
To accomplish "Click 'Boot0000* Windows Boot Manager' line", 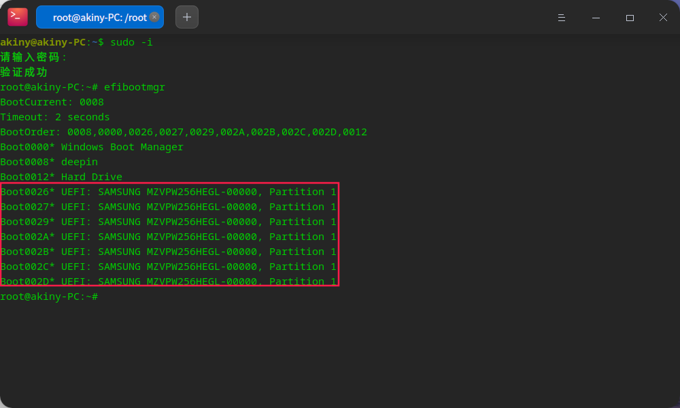I will point(92,147).
